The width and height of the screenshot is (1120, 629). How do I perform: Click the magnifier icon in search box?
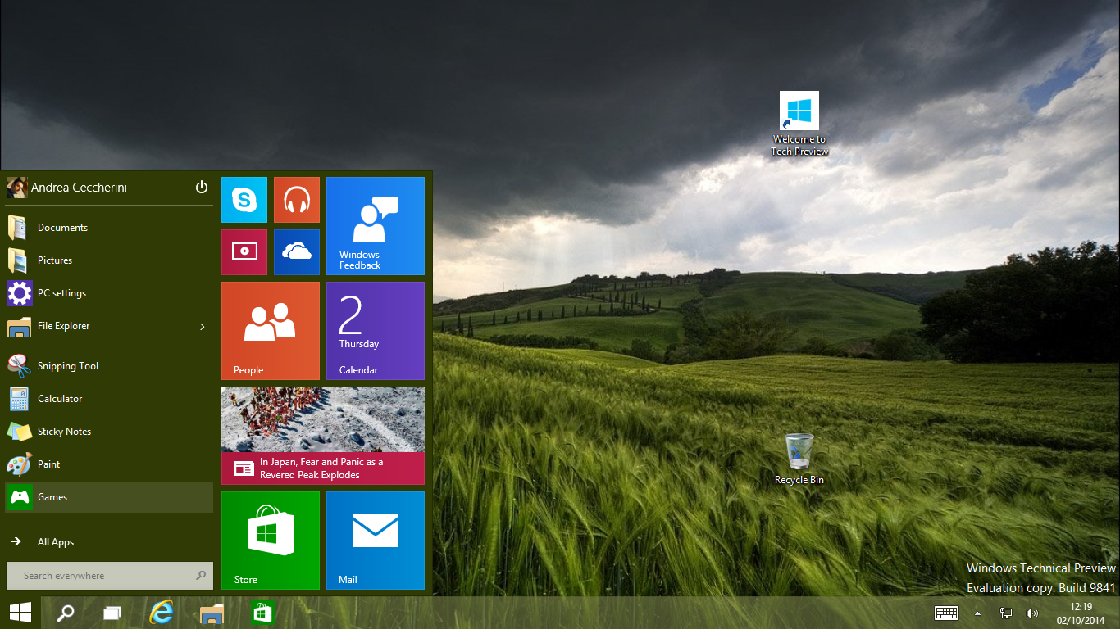point(201,576)
